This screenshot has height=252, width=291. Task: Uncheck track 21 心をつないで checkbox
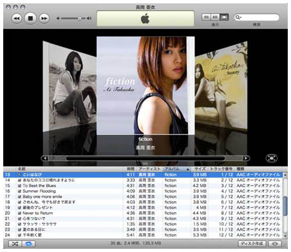coord(19,219)
